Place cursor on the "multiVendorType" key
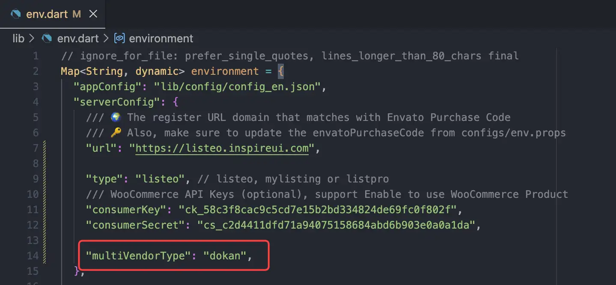The width and height of the screenshot is (616, 285). click(x=138, y=256)
